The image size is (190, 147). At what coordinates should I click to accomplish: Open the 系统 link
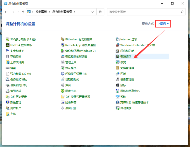point(123,97)
